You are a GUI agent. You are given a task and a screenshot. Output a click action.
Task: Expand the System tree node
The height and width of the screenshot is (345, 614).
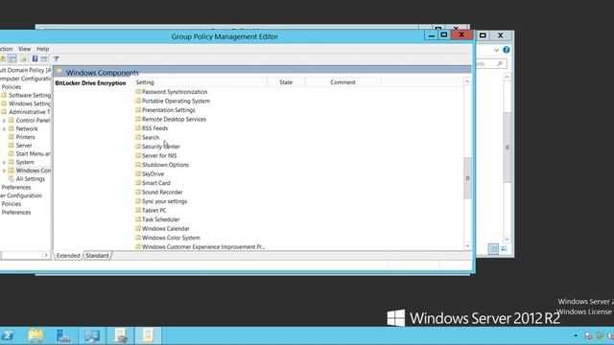4,162
